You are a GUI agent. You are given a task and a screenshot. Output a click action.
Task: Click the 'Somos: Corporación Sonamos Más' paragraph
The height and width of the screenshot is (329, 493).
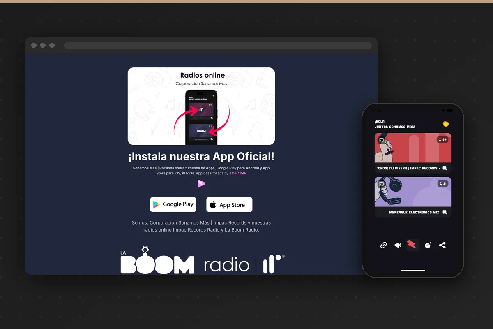pyautogui.click(x=201, y=226)
